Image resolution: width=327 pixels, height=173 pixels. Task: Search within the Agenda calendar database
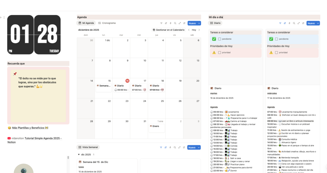pyautogui.click(x=175, y=23)
